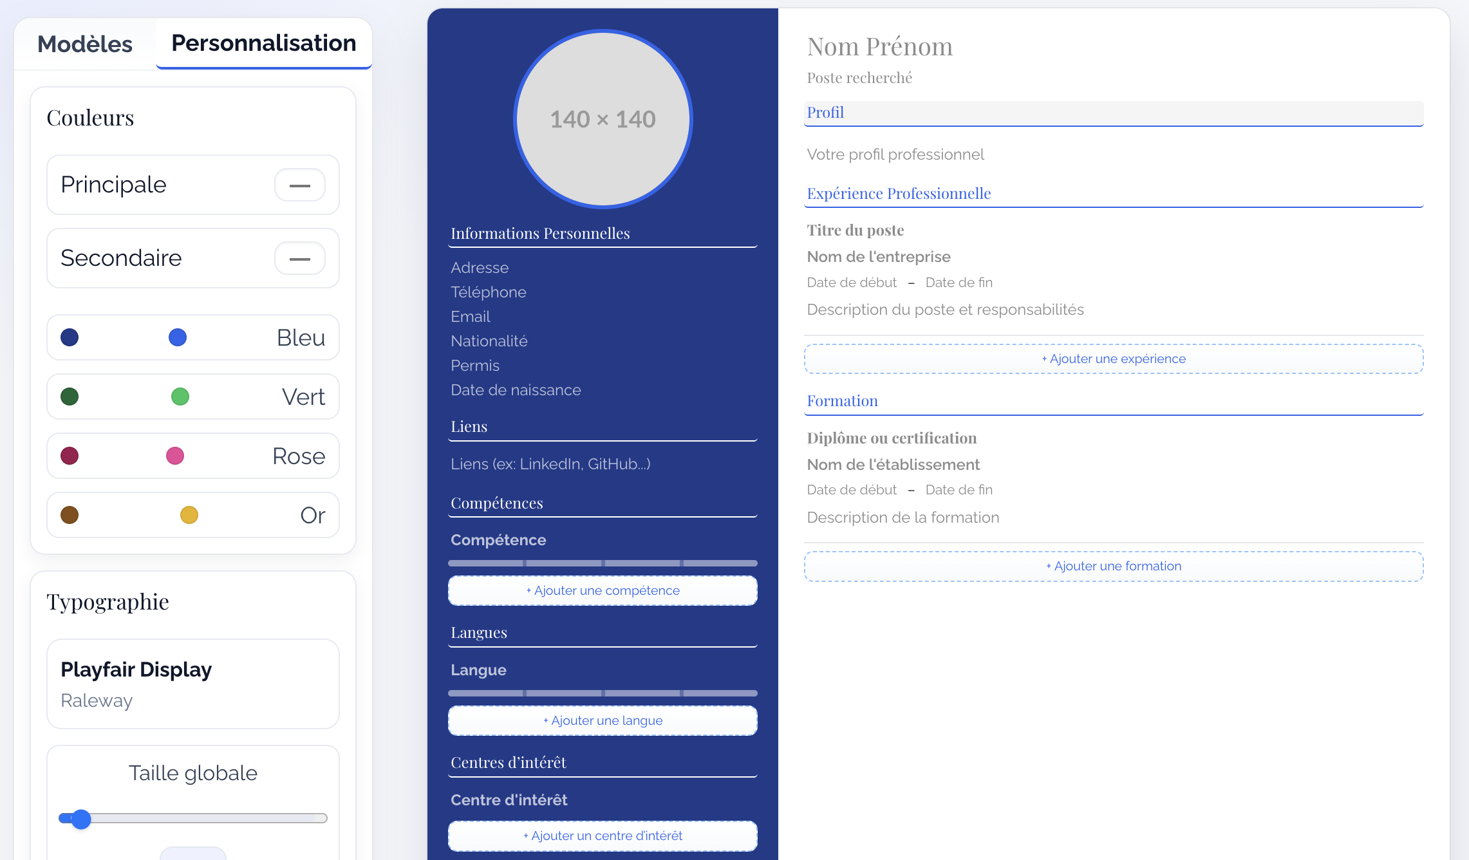The height and width of the screenshot is (860, 1469).
Task: Click Ajouter un centre d'intérêt
Action: click(603, 836)
